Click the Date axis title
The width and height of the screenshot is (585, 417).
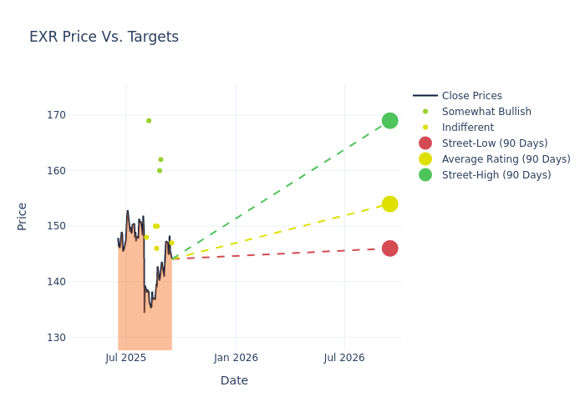(x=234, y=380)
